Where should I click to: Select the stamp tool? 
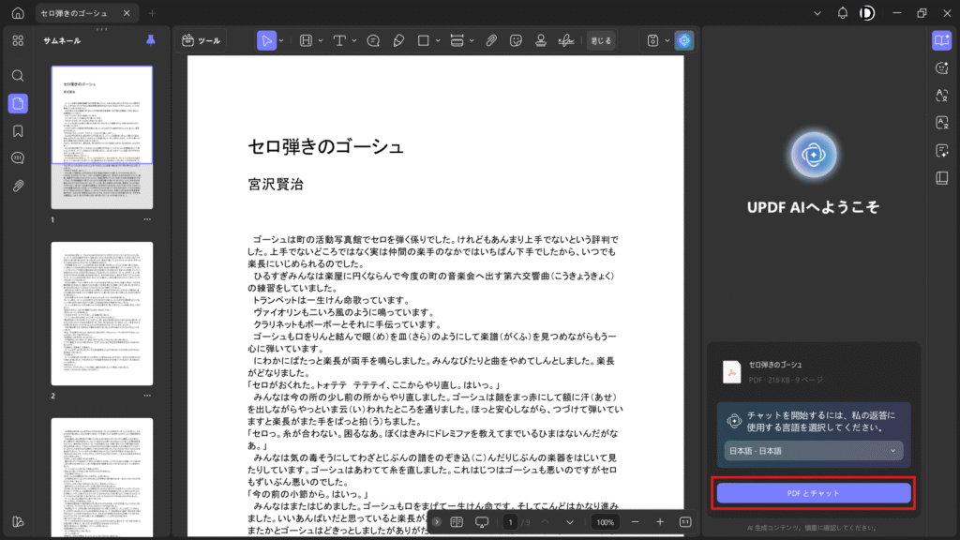(541, 40)
